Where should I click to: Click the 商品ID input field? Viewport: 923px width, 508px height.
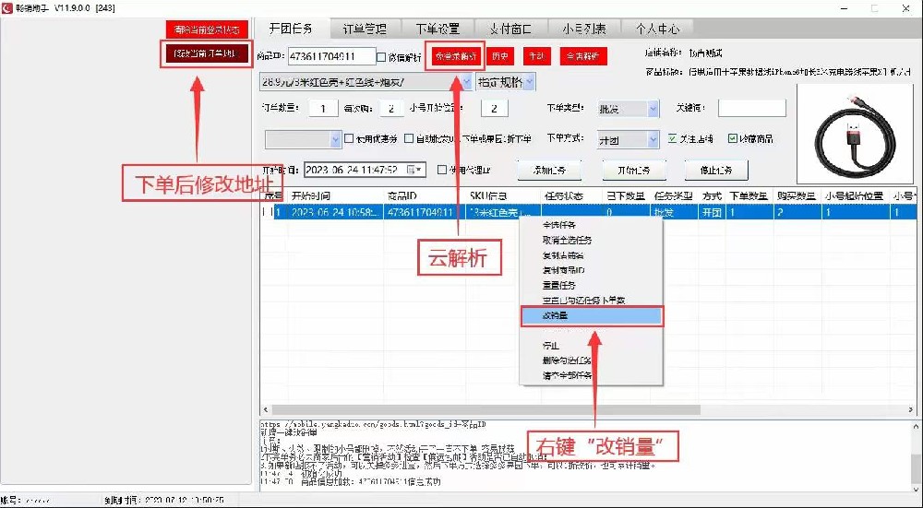pos(331,57)
